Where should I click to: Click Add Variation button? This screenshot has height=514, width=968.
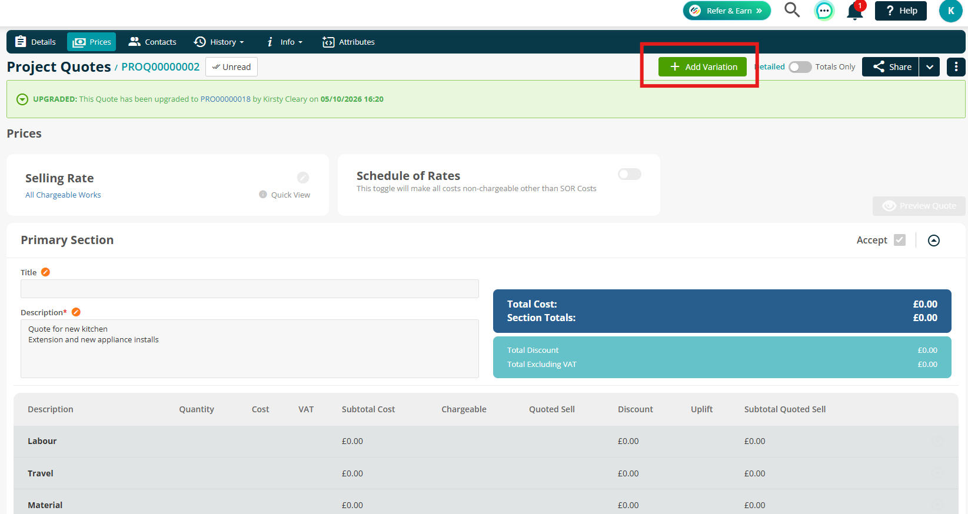click(x=703, y=67)
